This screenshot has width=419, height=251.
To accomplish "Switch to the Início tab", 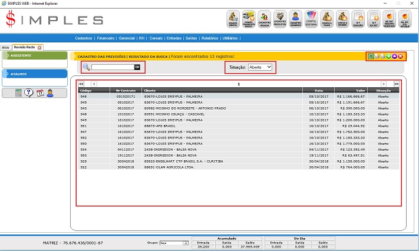I will tap(5, 47).
